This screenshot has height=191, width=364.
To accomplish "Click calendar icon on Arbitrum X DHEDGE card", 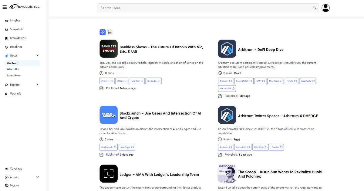I will 220,155.
